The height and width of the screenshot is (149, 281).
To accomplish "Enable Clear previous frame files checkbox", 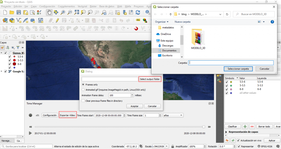I will coord(83,101).
